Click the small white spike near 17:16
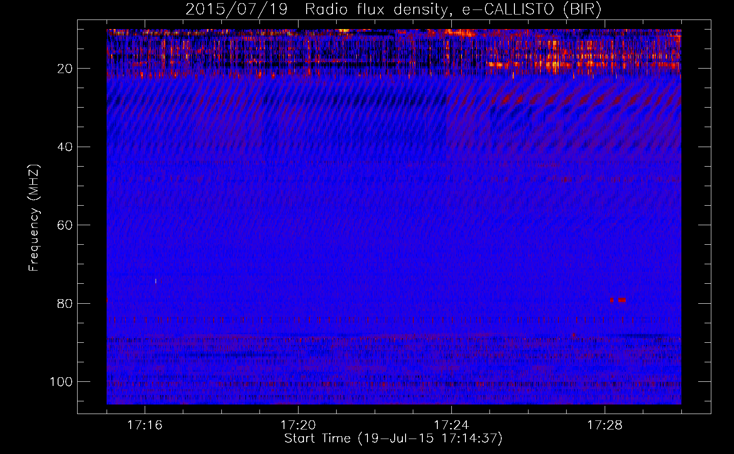The height and width of the screenshot is (454, 734). [156, 281]
